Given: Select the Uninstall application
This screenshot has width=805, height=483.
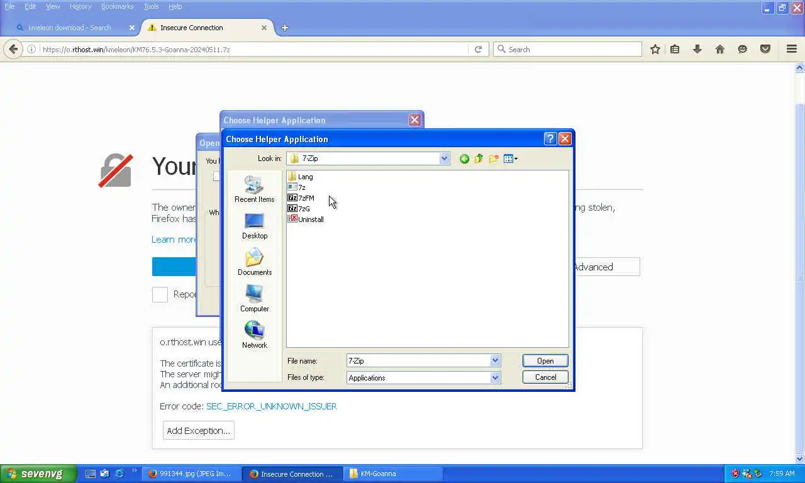Looking at the screenshot, I should point(306,219).
